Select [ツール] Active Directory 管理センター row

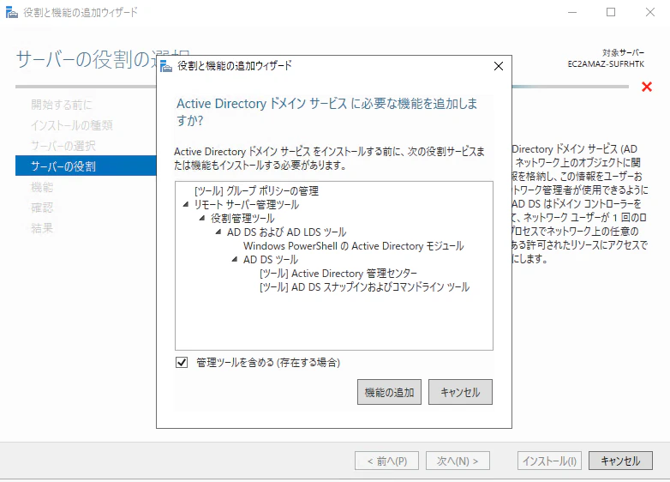point(338,274)
